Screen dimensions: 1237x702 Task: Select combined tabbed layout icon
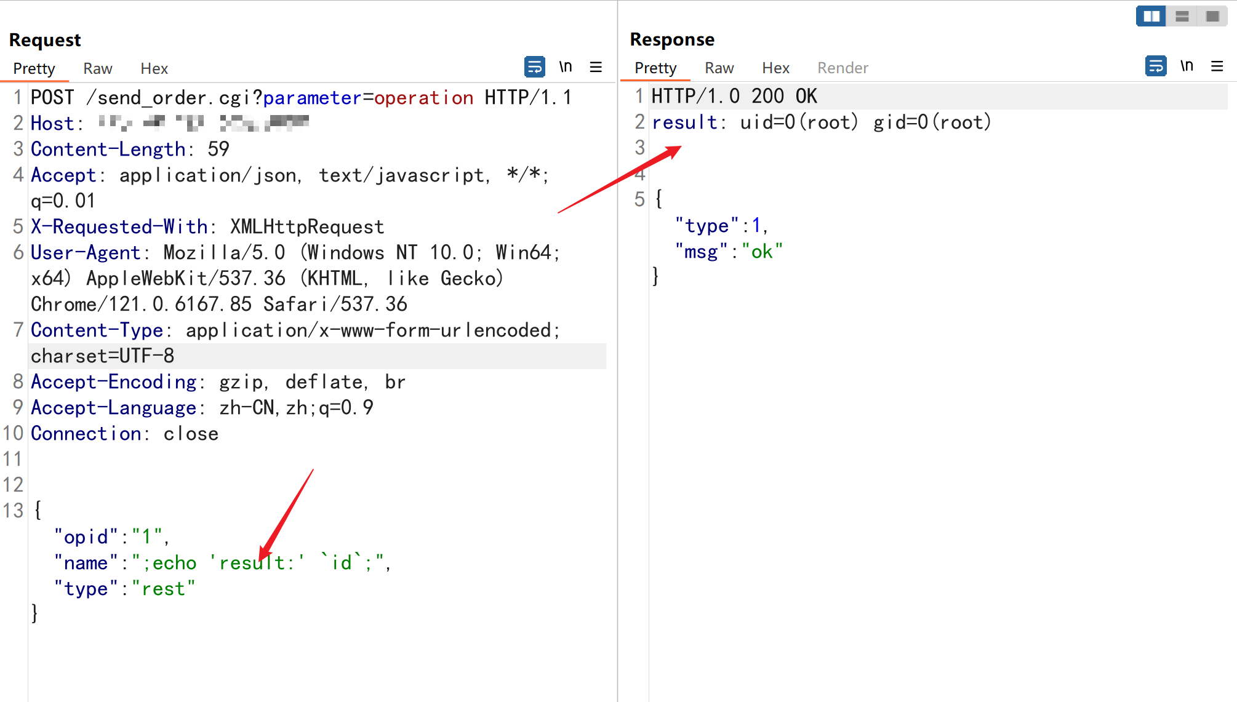[1212, 16]
